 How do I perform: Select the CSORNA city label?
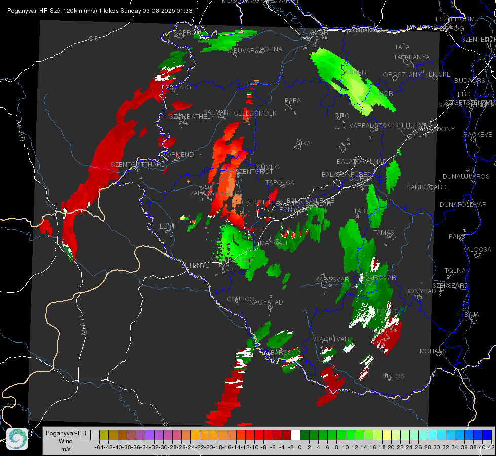pos(269,49)
